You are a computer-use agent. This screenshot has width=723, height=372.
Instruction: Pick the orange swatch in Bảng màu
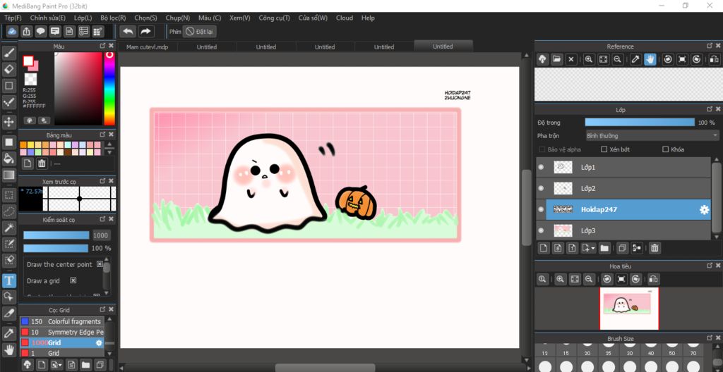23,144
